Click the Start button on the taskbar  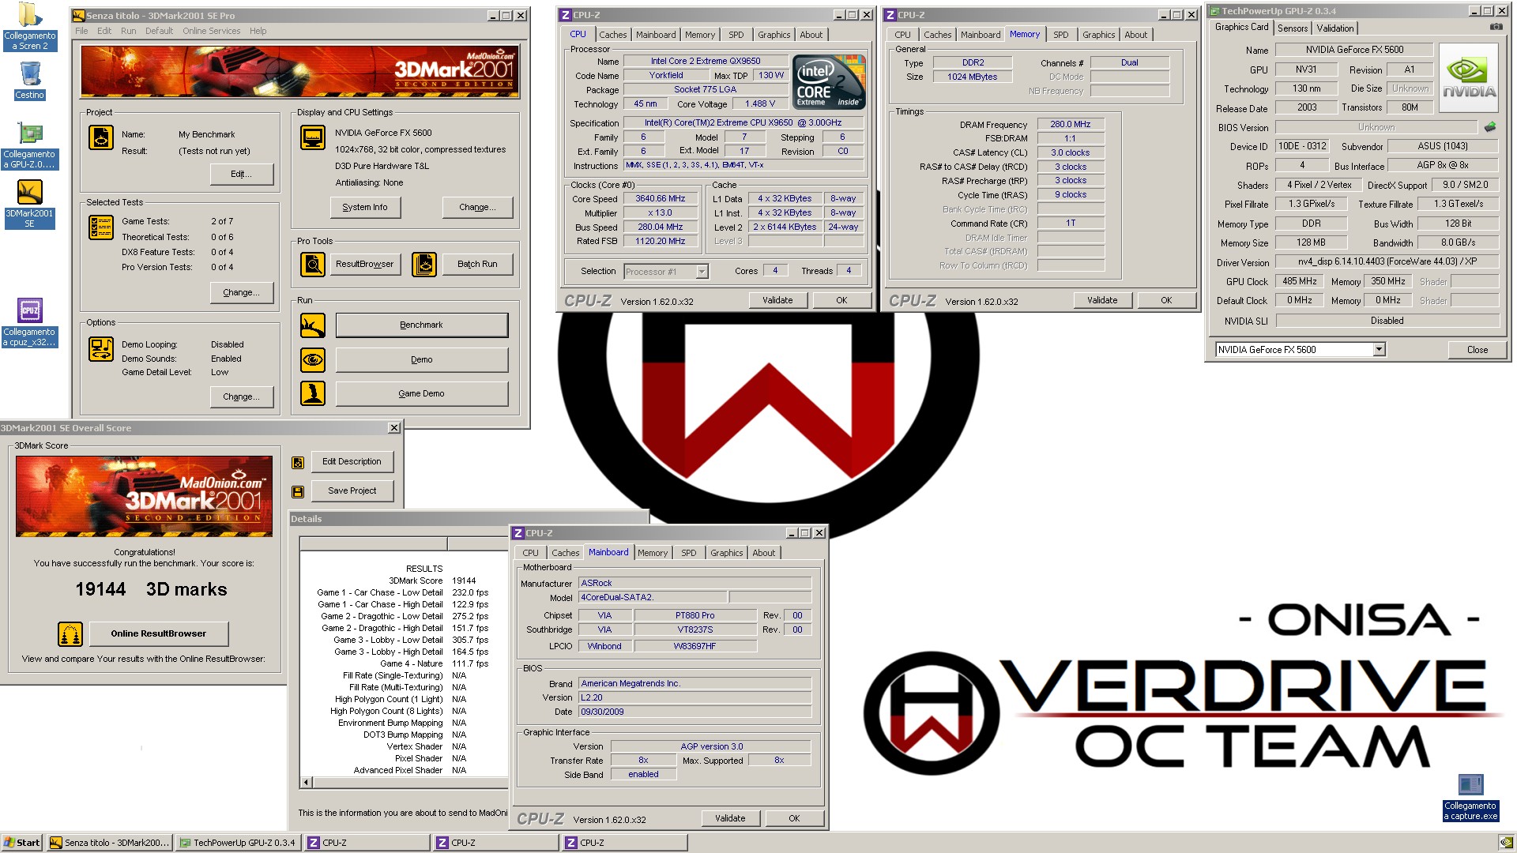click(21, 843)
